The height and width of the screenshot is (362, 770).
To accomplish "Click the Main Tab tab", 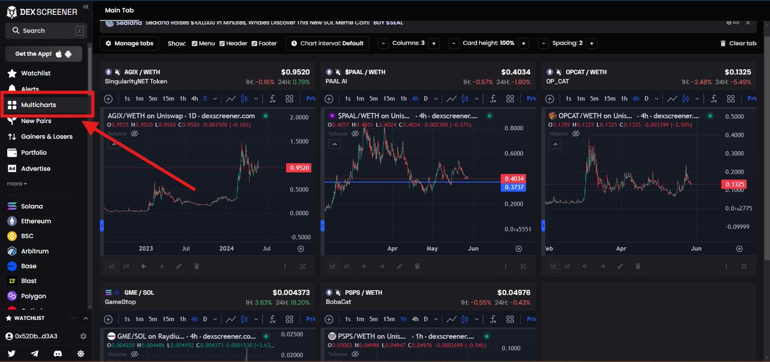I will click(x=119, y=10).
